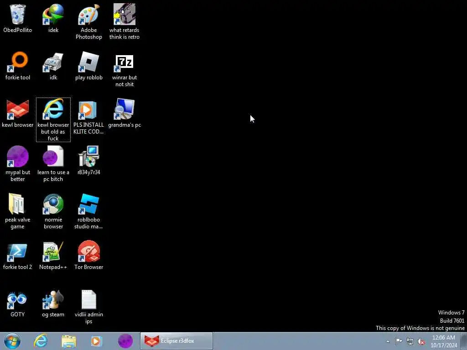Launch Internet Explorer from the taskbar
467x350 pixels.
click(41, 341)
